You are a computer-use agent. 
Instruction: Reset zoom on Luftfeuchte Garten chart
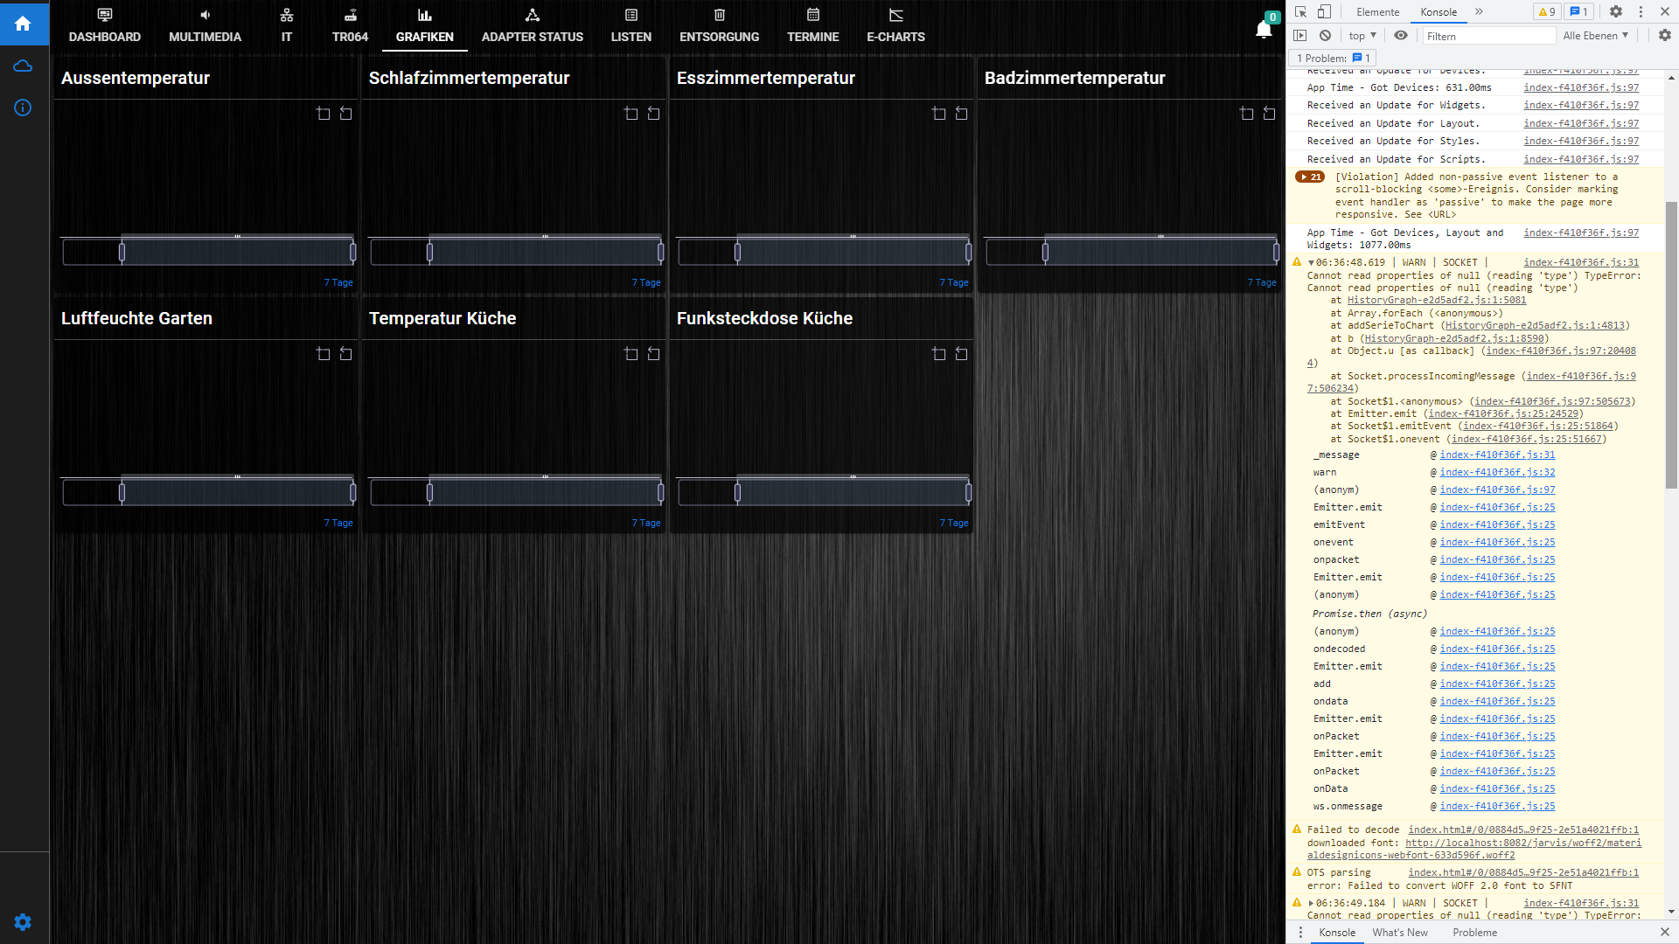click(346, 354)
